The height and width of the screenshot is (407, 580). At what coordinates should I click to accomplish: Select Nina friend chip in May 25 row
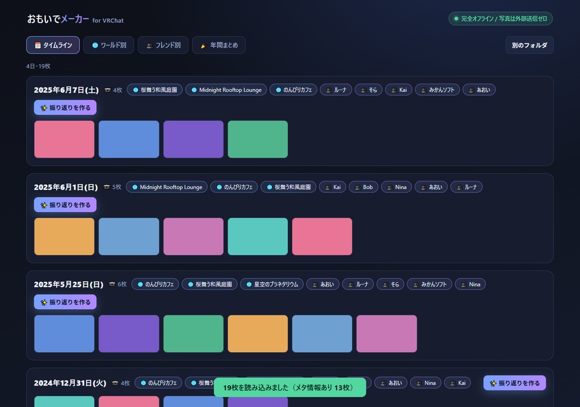(x=471, y=284)
